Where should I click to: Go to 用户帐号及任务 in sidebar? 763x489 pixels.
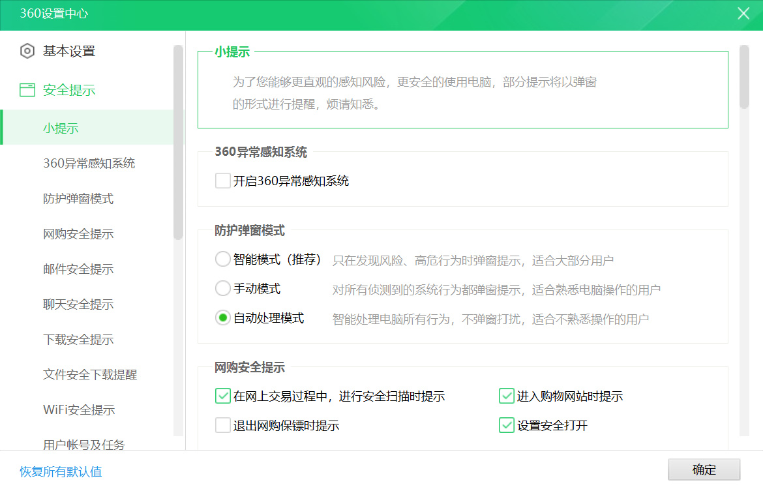(84, 444)
